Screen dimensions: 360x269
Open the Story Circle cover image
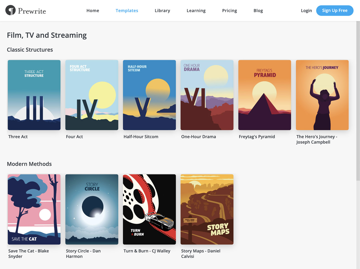(92, 209)
